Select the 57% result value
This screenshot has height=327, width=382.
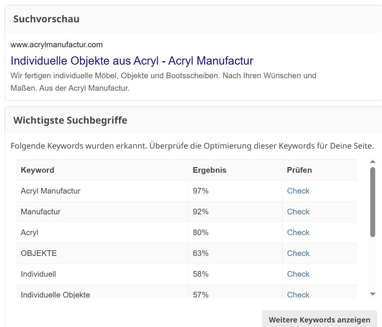pos(200,294)
